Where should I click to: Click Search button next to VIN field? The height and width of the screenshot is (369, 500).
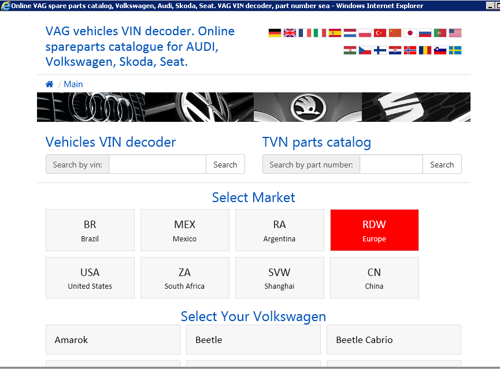pos(225,165)
